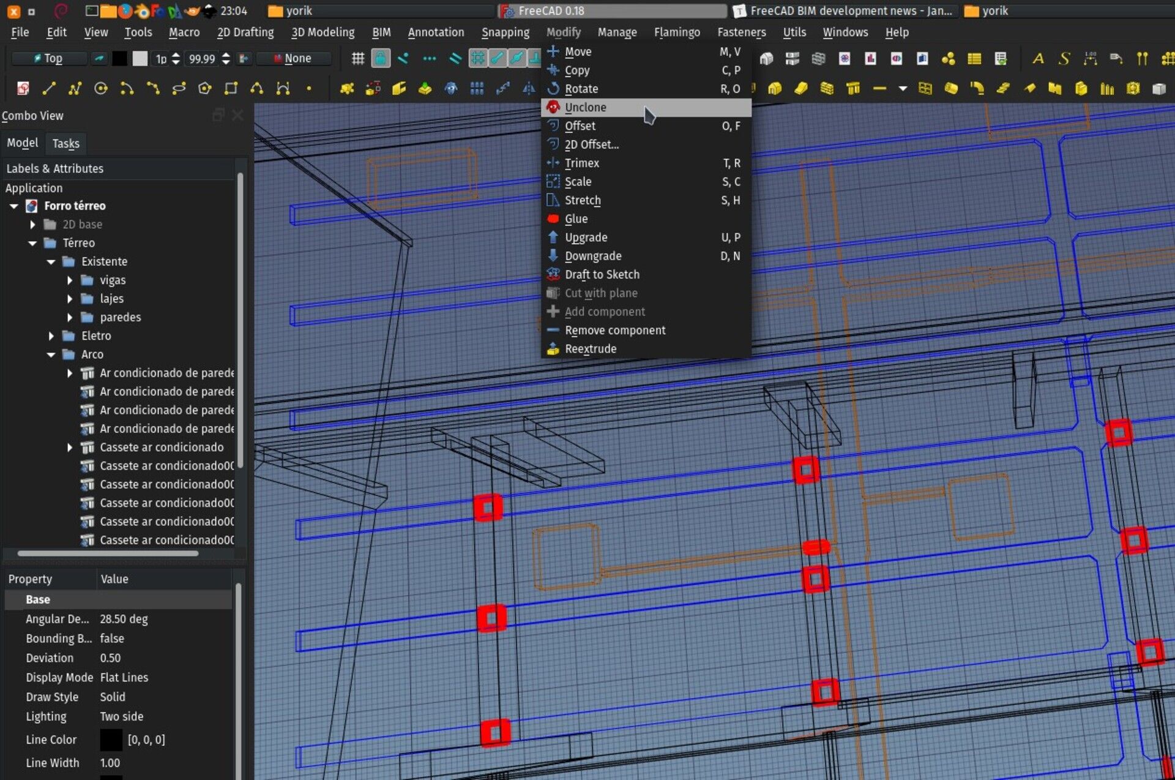1175x780 pixels.
Task: Select the Dimension tool icon
Action: pyautogui.click(x=1090, y=59)
